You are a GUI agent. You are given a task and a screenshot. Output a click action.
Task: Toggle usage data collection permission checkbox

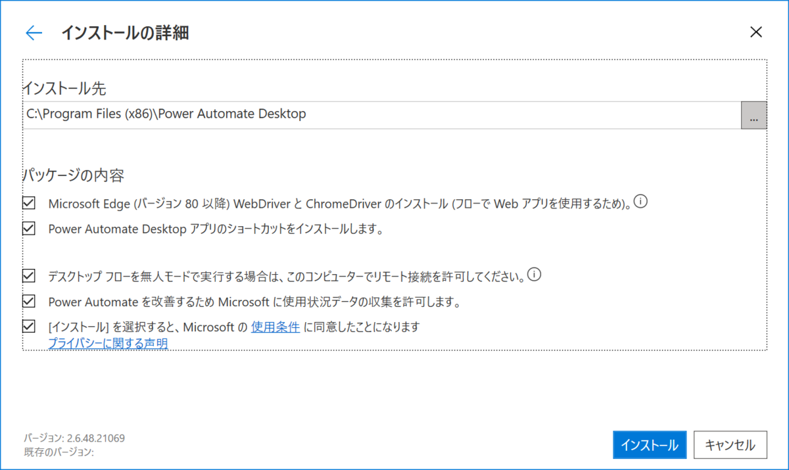click(x=29, y=302)
